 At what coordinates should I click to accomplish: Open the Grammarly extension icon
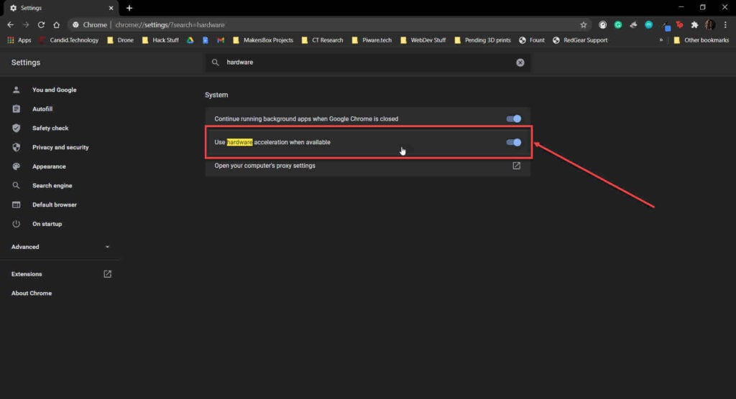point(618,25)
